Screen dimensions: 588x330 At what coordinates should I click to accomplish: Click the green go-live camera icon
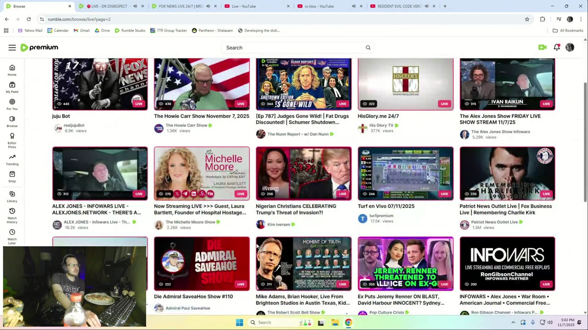pyautogui.click(x=542, y=47)
